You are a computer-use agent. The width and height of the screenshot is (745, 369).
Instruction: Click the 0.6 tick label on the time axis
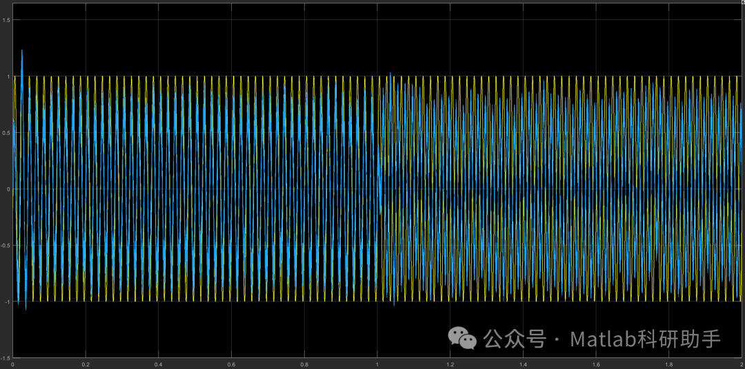click(x=231, y=365)
